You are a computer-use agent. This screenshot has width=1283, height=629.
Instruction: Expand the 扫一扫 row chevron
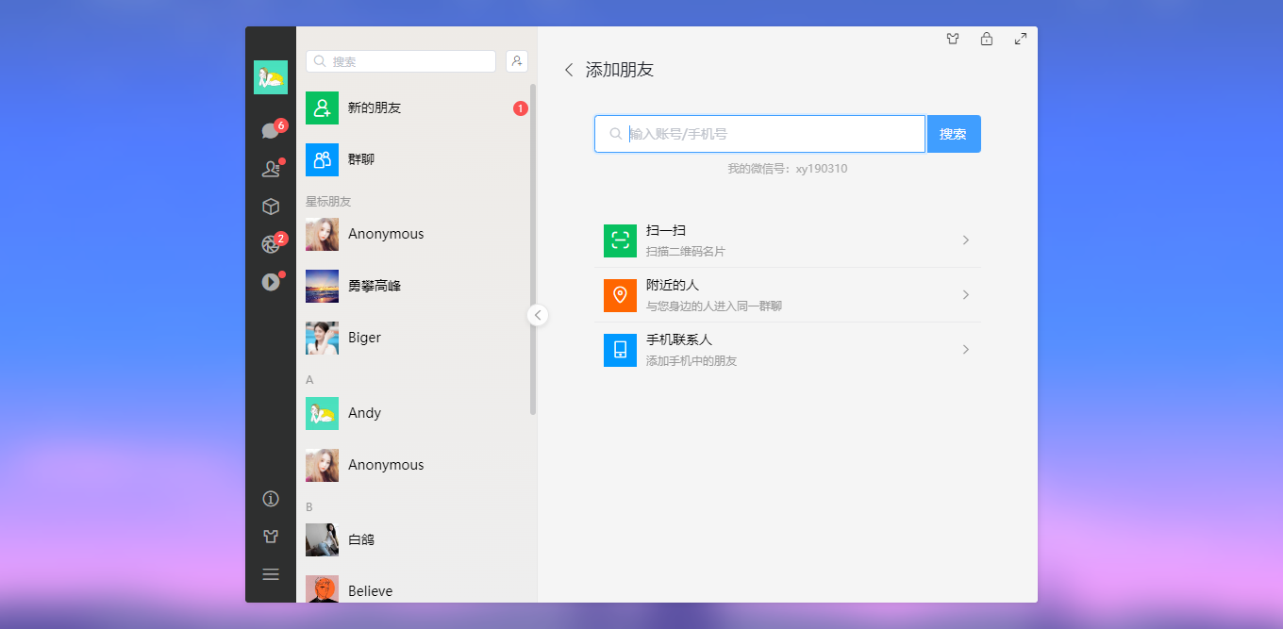tap(964, 240)
